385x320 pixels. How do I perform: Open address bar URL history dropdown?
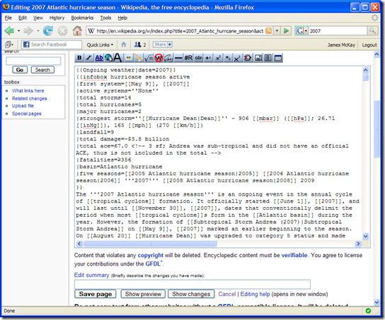click(x=277, y=31)
